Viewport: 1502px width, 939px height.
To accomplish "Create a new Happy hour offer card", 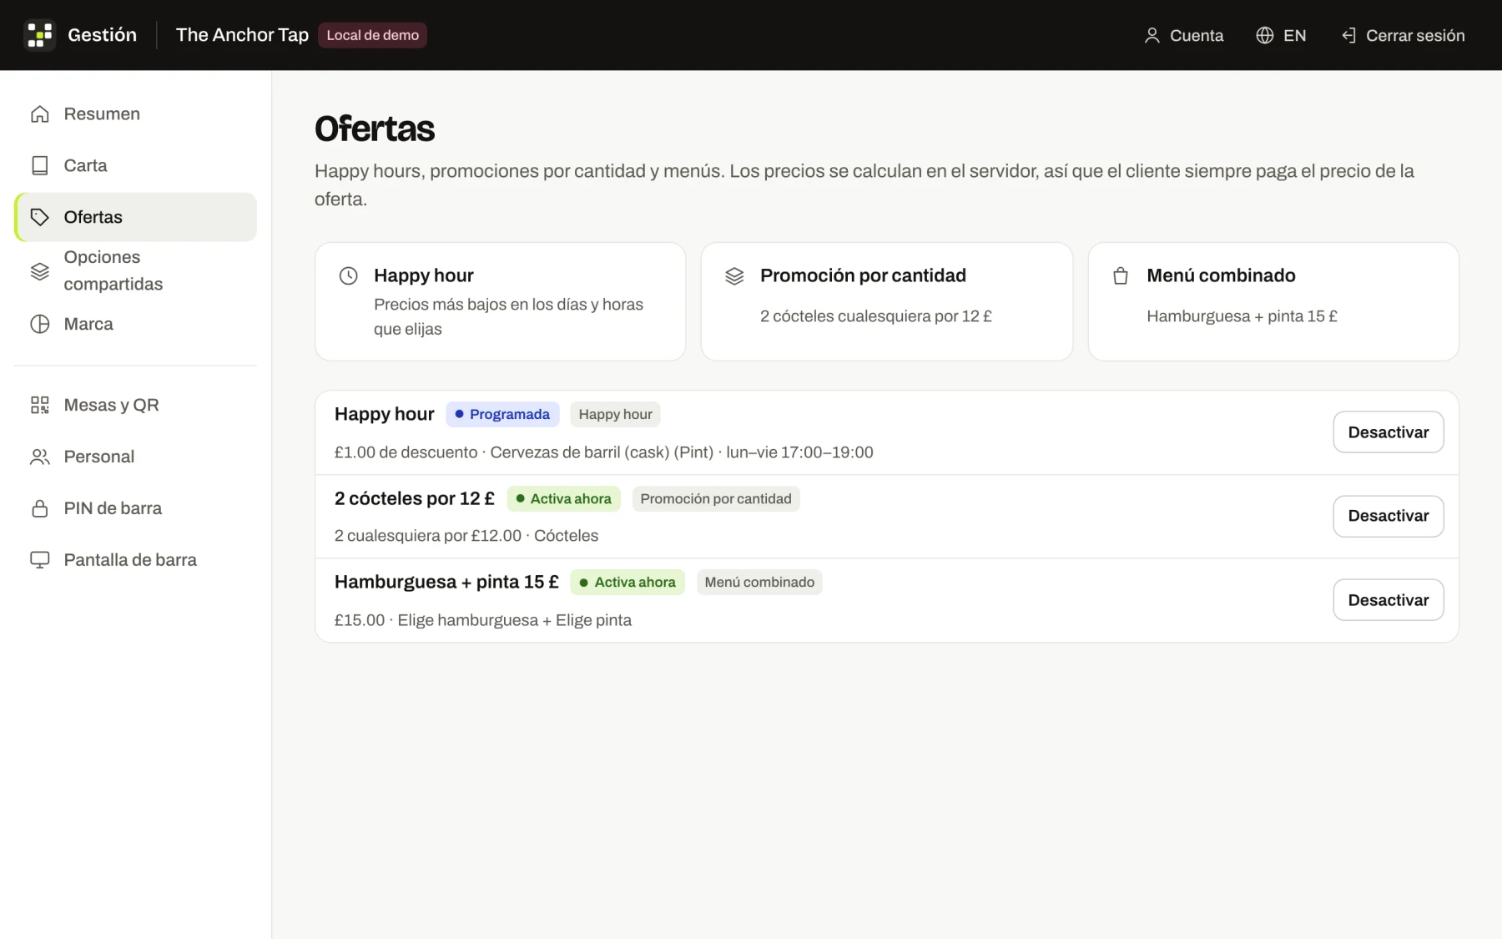I will (x=500, y=301).
